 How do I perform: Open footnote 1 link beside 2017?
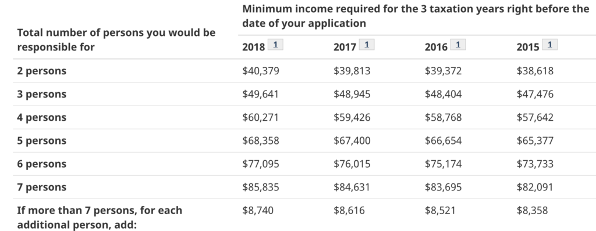[x=367, y=45]
